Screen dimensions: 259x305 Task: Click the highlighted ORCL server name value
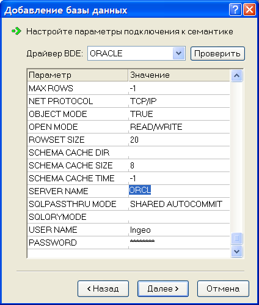tap(140, 190)
